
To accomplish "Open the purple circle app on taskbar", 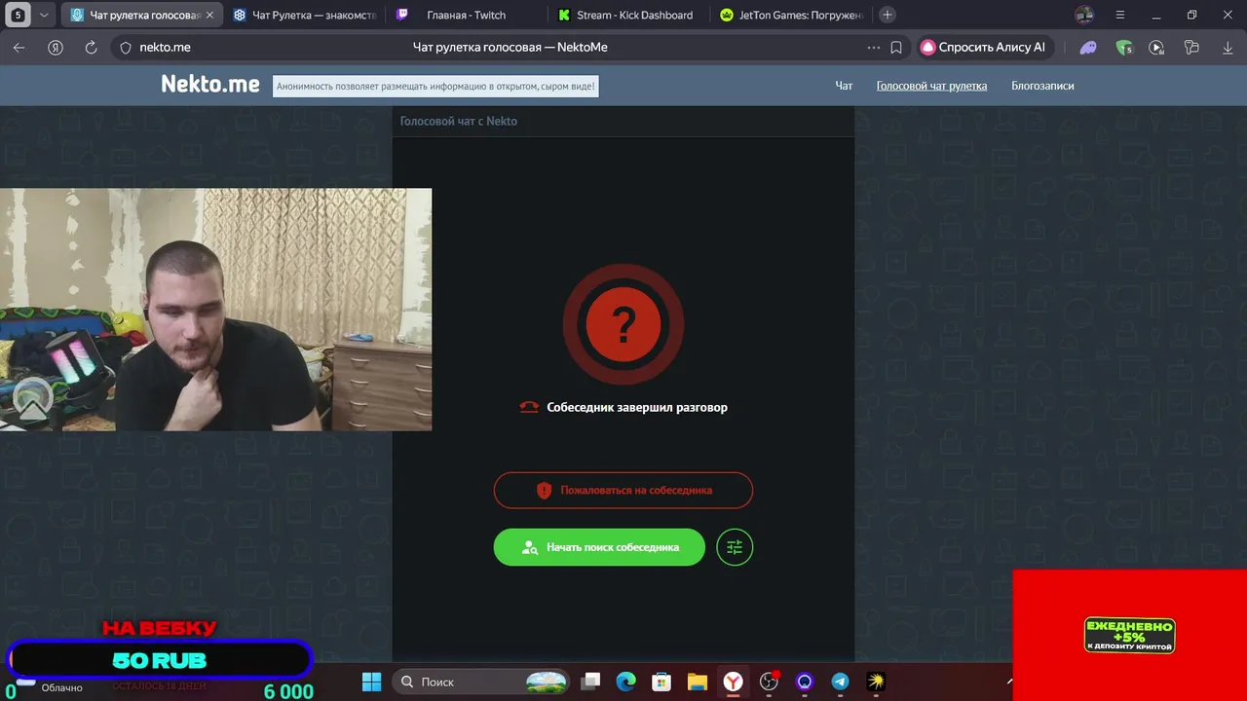I will point(805,682).
